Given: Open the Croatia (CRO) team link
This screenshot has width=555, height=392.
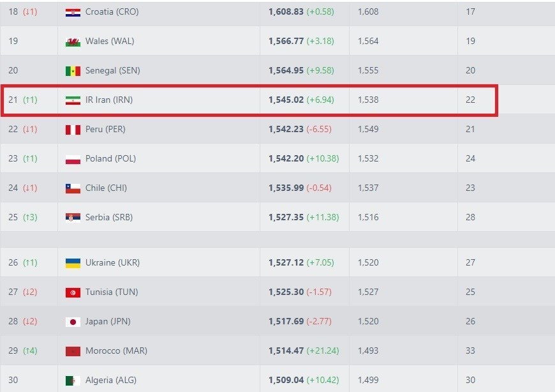Looking at the screenshot, I should (112, 12).
